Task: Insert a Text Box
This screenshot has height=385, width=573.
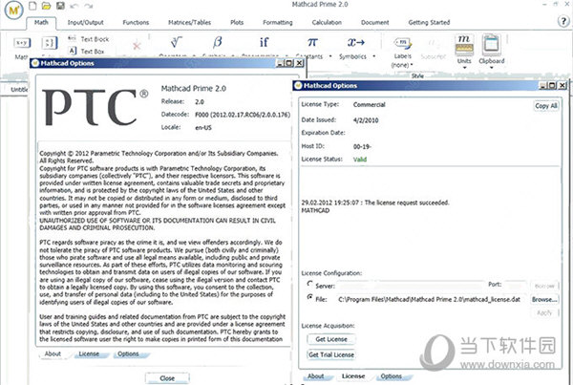Action: click(x=87, y=52)
